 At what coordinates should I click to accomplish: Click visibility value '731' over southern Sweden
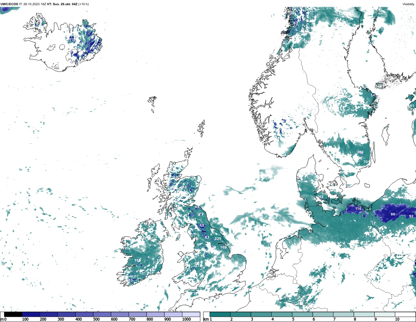[x=366, y=162]
